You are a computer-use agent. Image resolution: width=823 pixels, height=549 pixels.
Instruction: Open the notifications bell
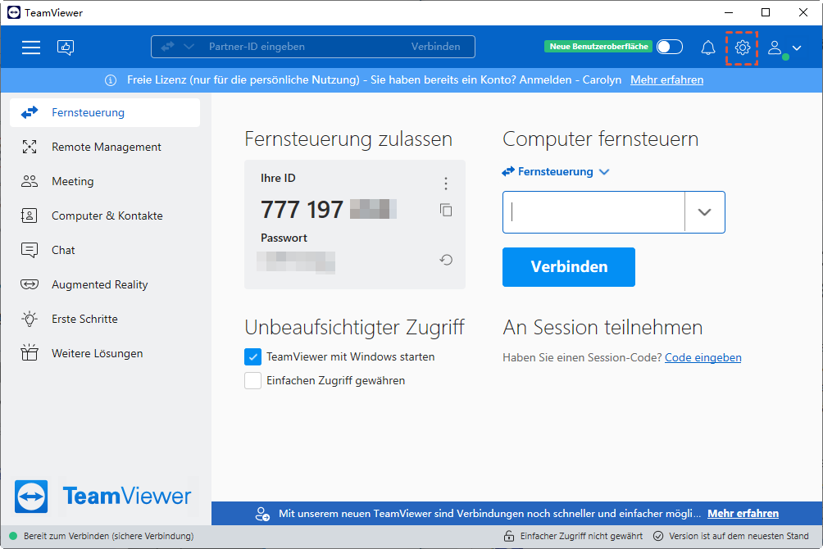coord(708,48)
